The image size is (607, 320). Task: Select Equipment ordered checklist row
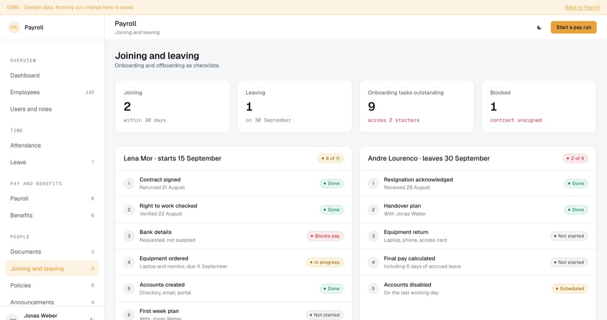[x=234, y=263]
